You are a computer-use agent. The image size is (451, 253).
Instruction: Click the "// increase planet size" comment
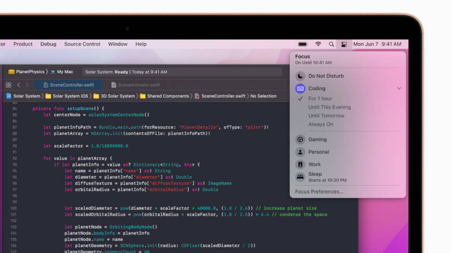[x=286, y=208]
